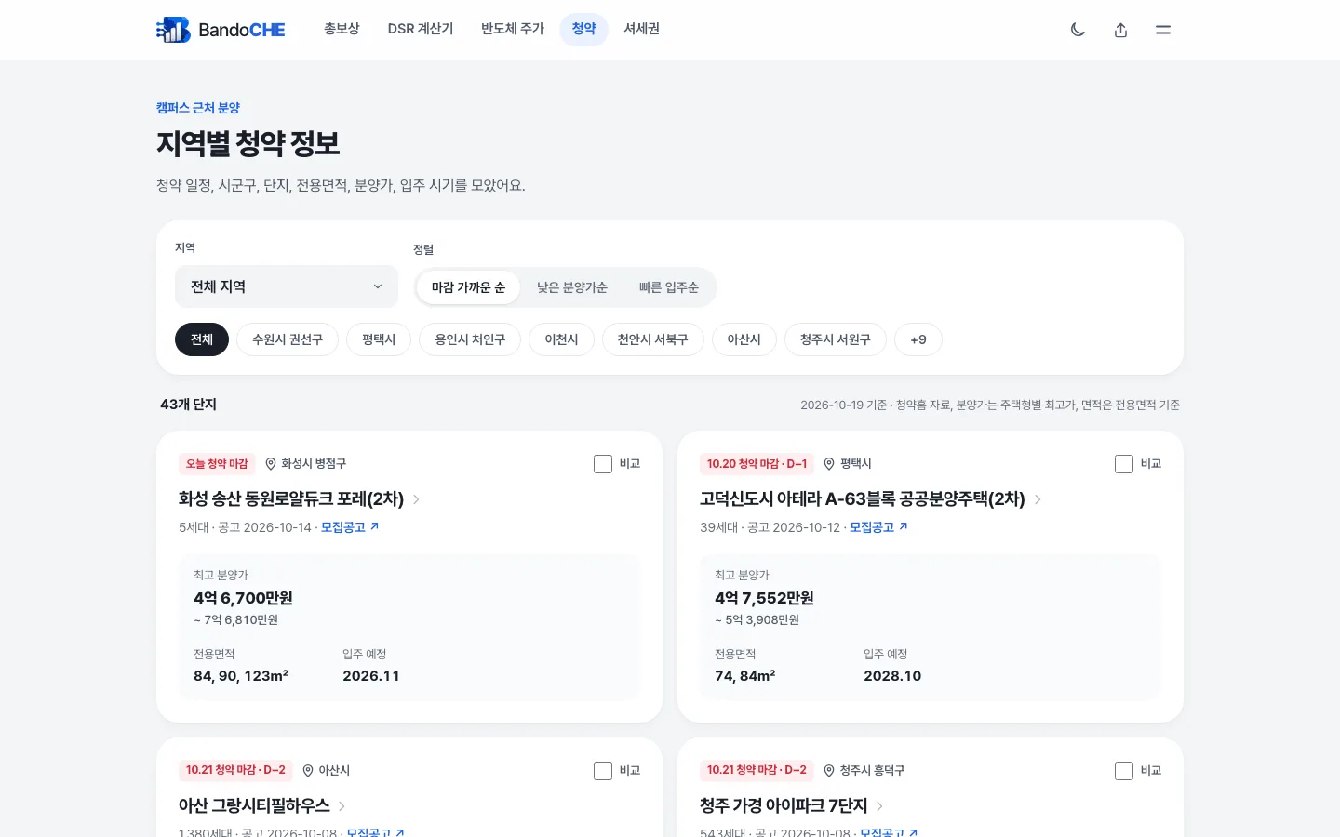
Task: Expand more regions with +9 chip
Action: (x=918, y=339)
